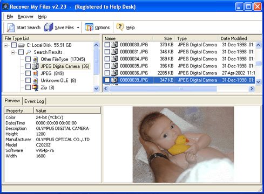Click the C: Local Disk drive icon

[x=21, y=45]
